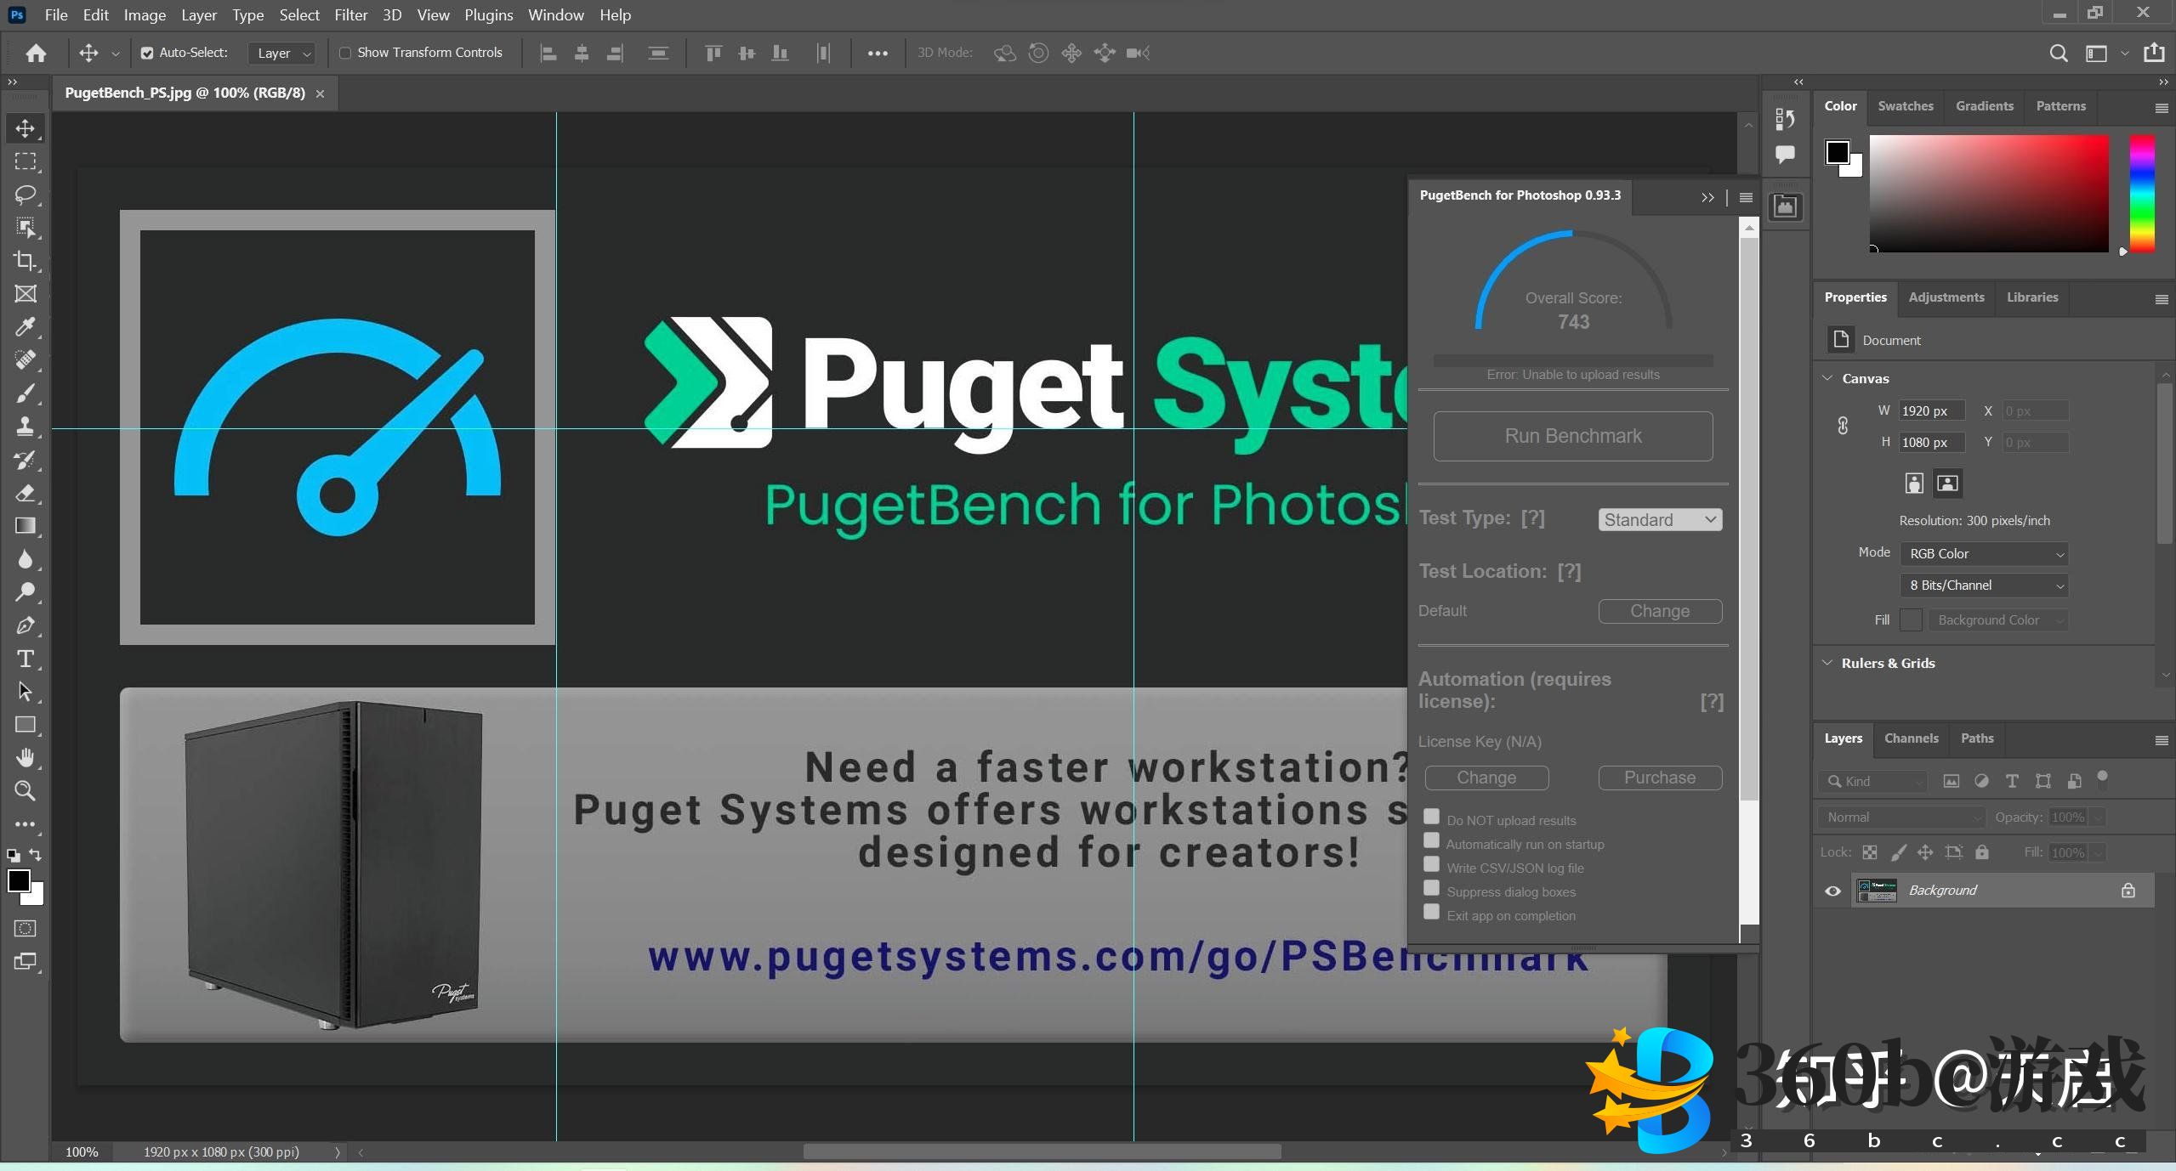Click the Purchase license button
2176x1171 pixels.
[1659, 778]
